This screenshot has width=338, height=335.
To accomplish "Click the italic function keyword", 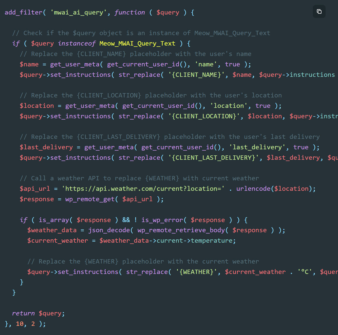I will click(x=130, y=12).
